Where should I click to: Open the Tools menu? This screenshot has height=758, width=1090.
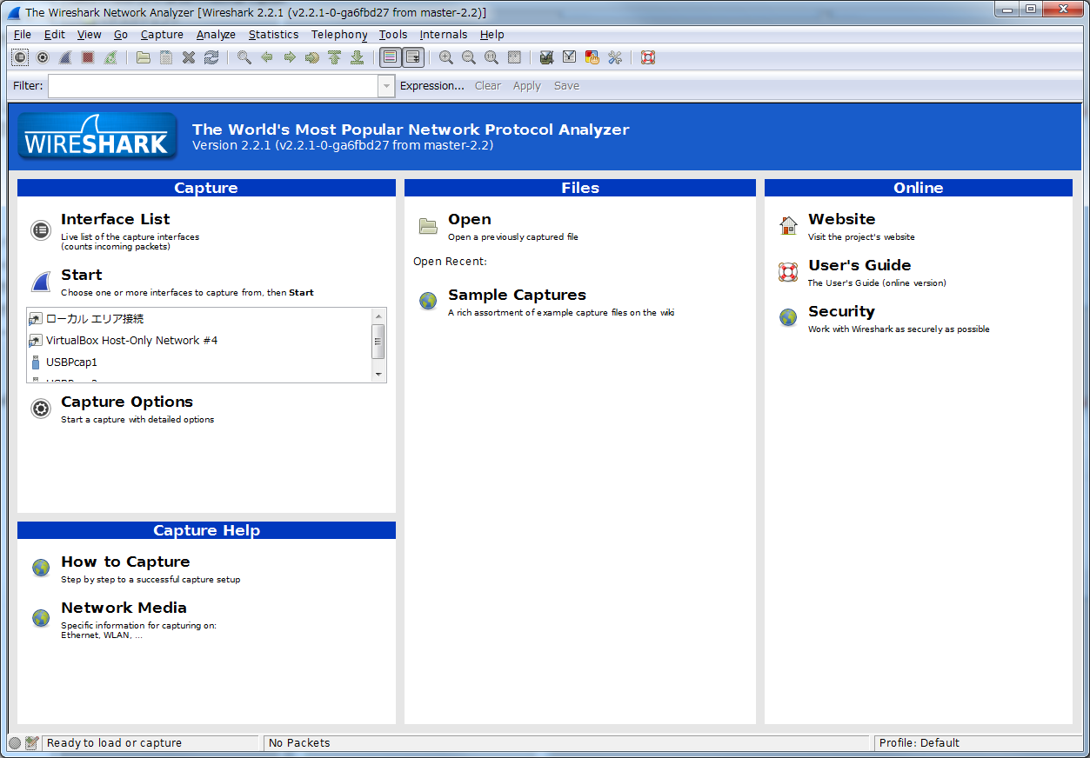pos(393,35)
